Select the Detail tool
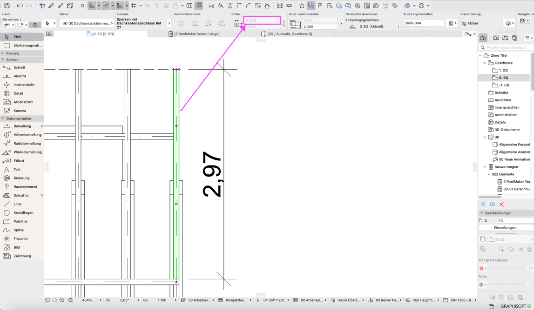The width and height of the screenshot is (534, 310). click(x=22, y=93)
